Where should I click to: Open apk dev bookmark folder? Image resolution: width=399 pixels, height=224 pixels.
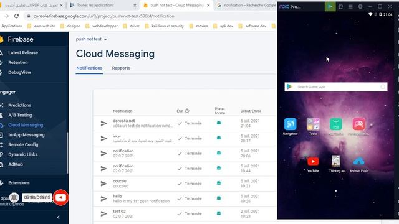pyautogui.click(x=223, y=26)
